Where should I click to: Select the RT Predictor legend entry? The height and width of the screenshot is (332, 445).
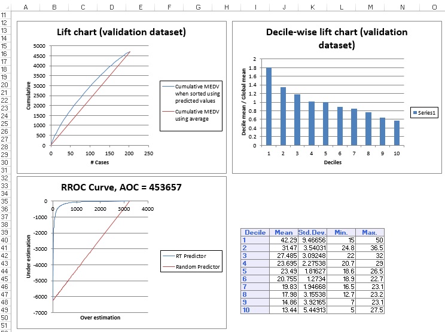click(193, 256)
